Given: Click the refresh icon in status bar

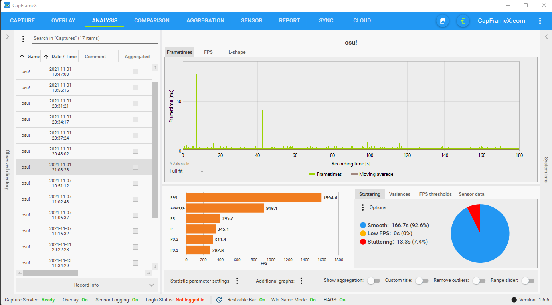Looking at the screenshot, I should pos(219,300).
